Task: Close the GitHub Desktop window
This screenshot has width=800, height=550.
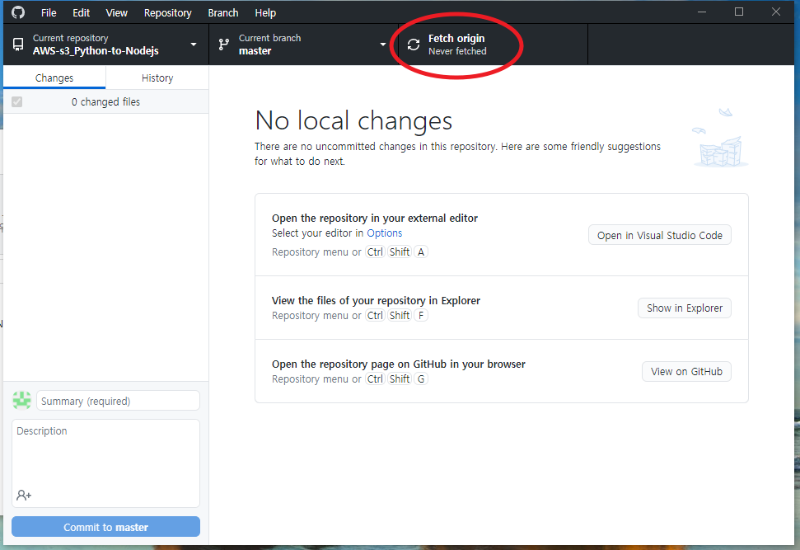Action: 776,12
